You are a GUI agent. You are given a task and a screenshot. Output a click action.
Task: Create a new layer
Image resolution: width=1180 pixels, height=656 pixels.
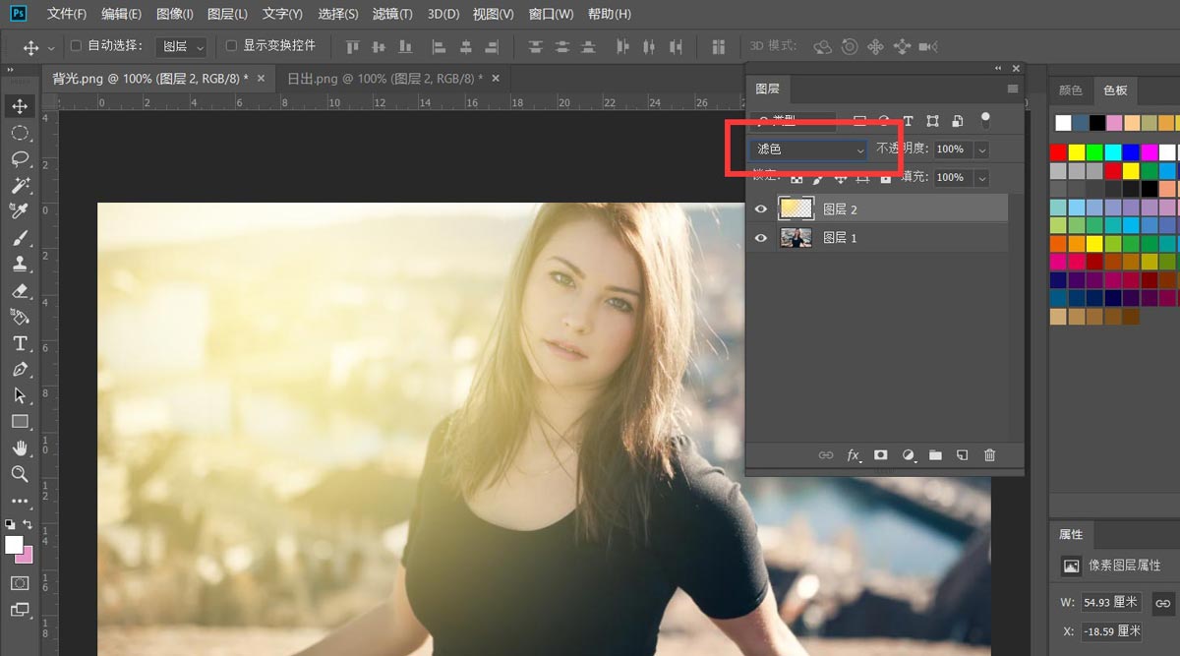(x=963, y=455)
